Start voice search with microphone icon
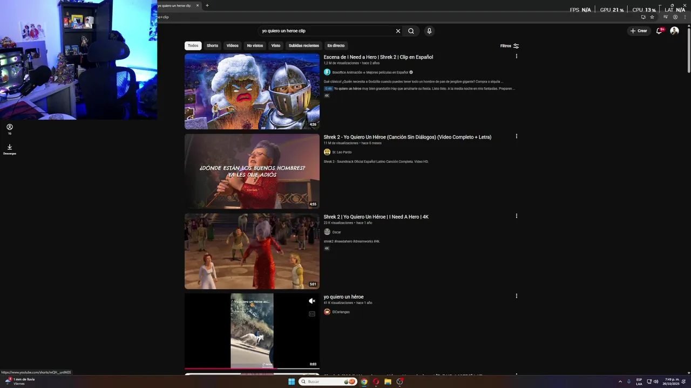The image size is (691, 388). [x=429, y=31]
